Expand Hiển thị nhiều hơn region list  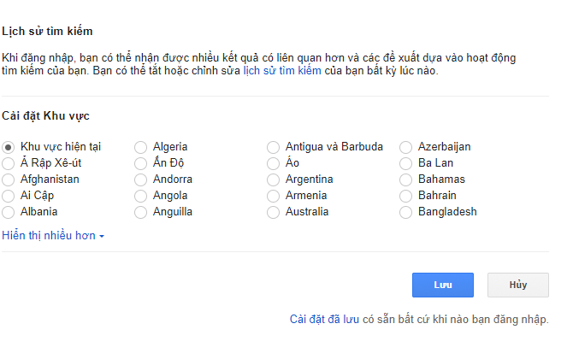pyautogui.click(x=51, y=235)
